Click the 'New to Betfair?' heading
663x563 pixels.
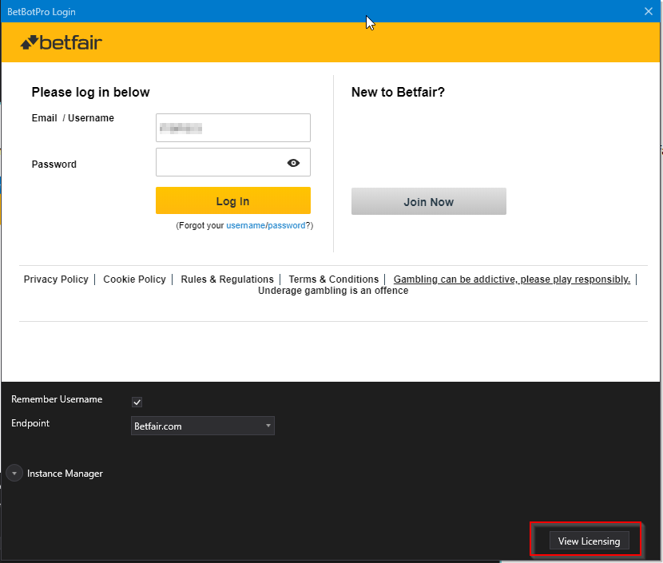tap(398, 92)
